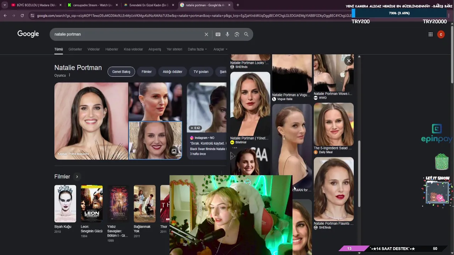Open a new browser tab
454x255 pixels.
[238, 5]
